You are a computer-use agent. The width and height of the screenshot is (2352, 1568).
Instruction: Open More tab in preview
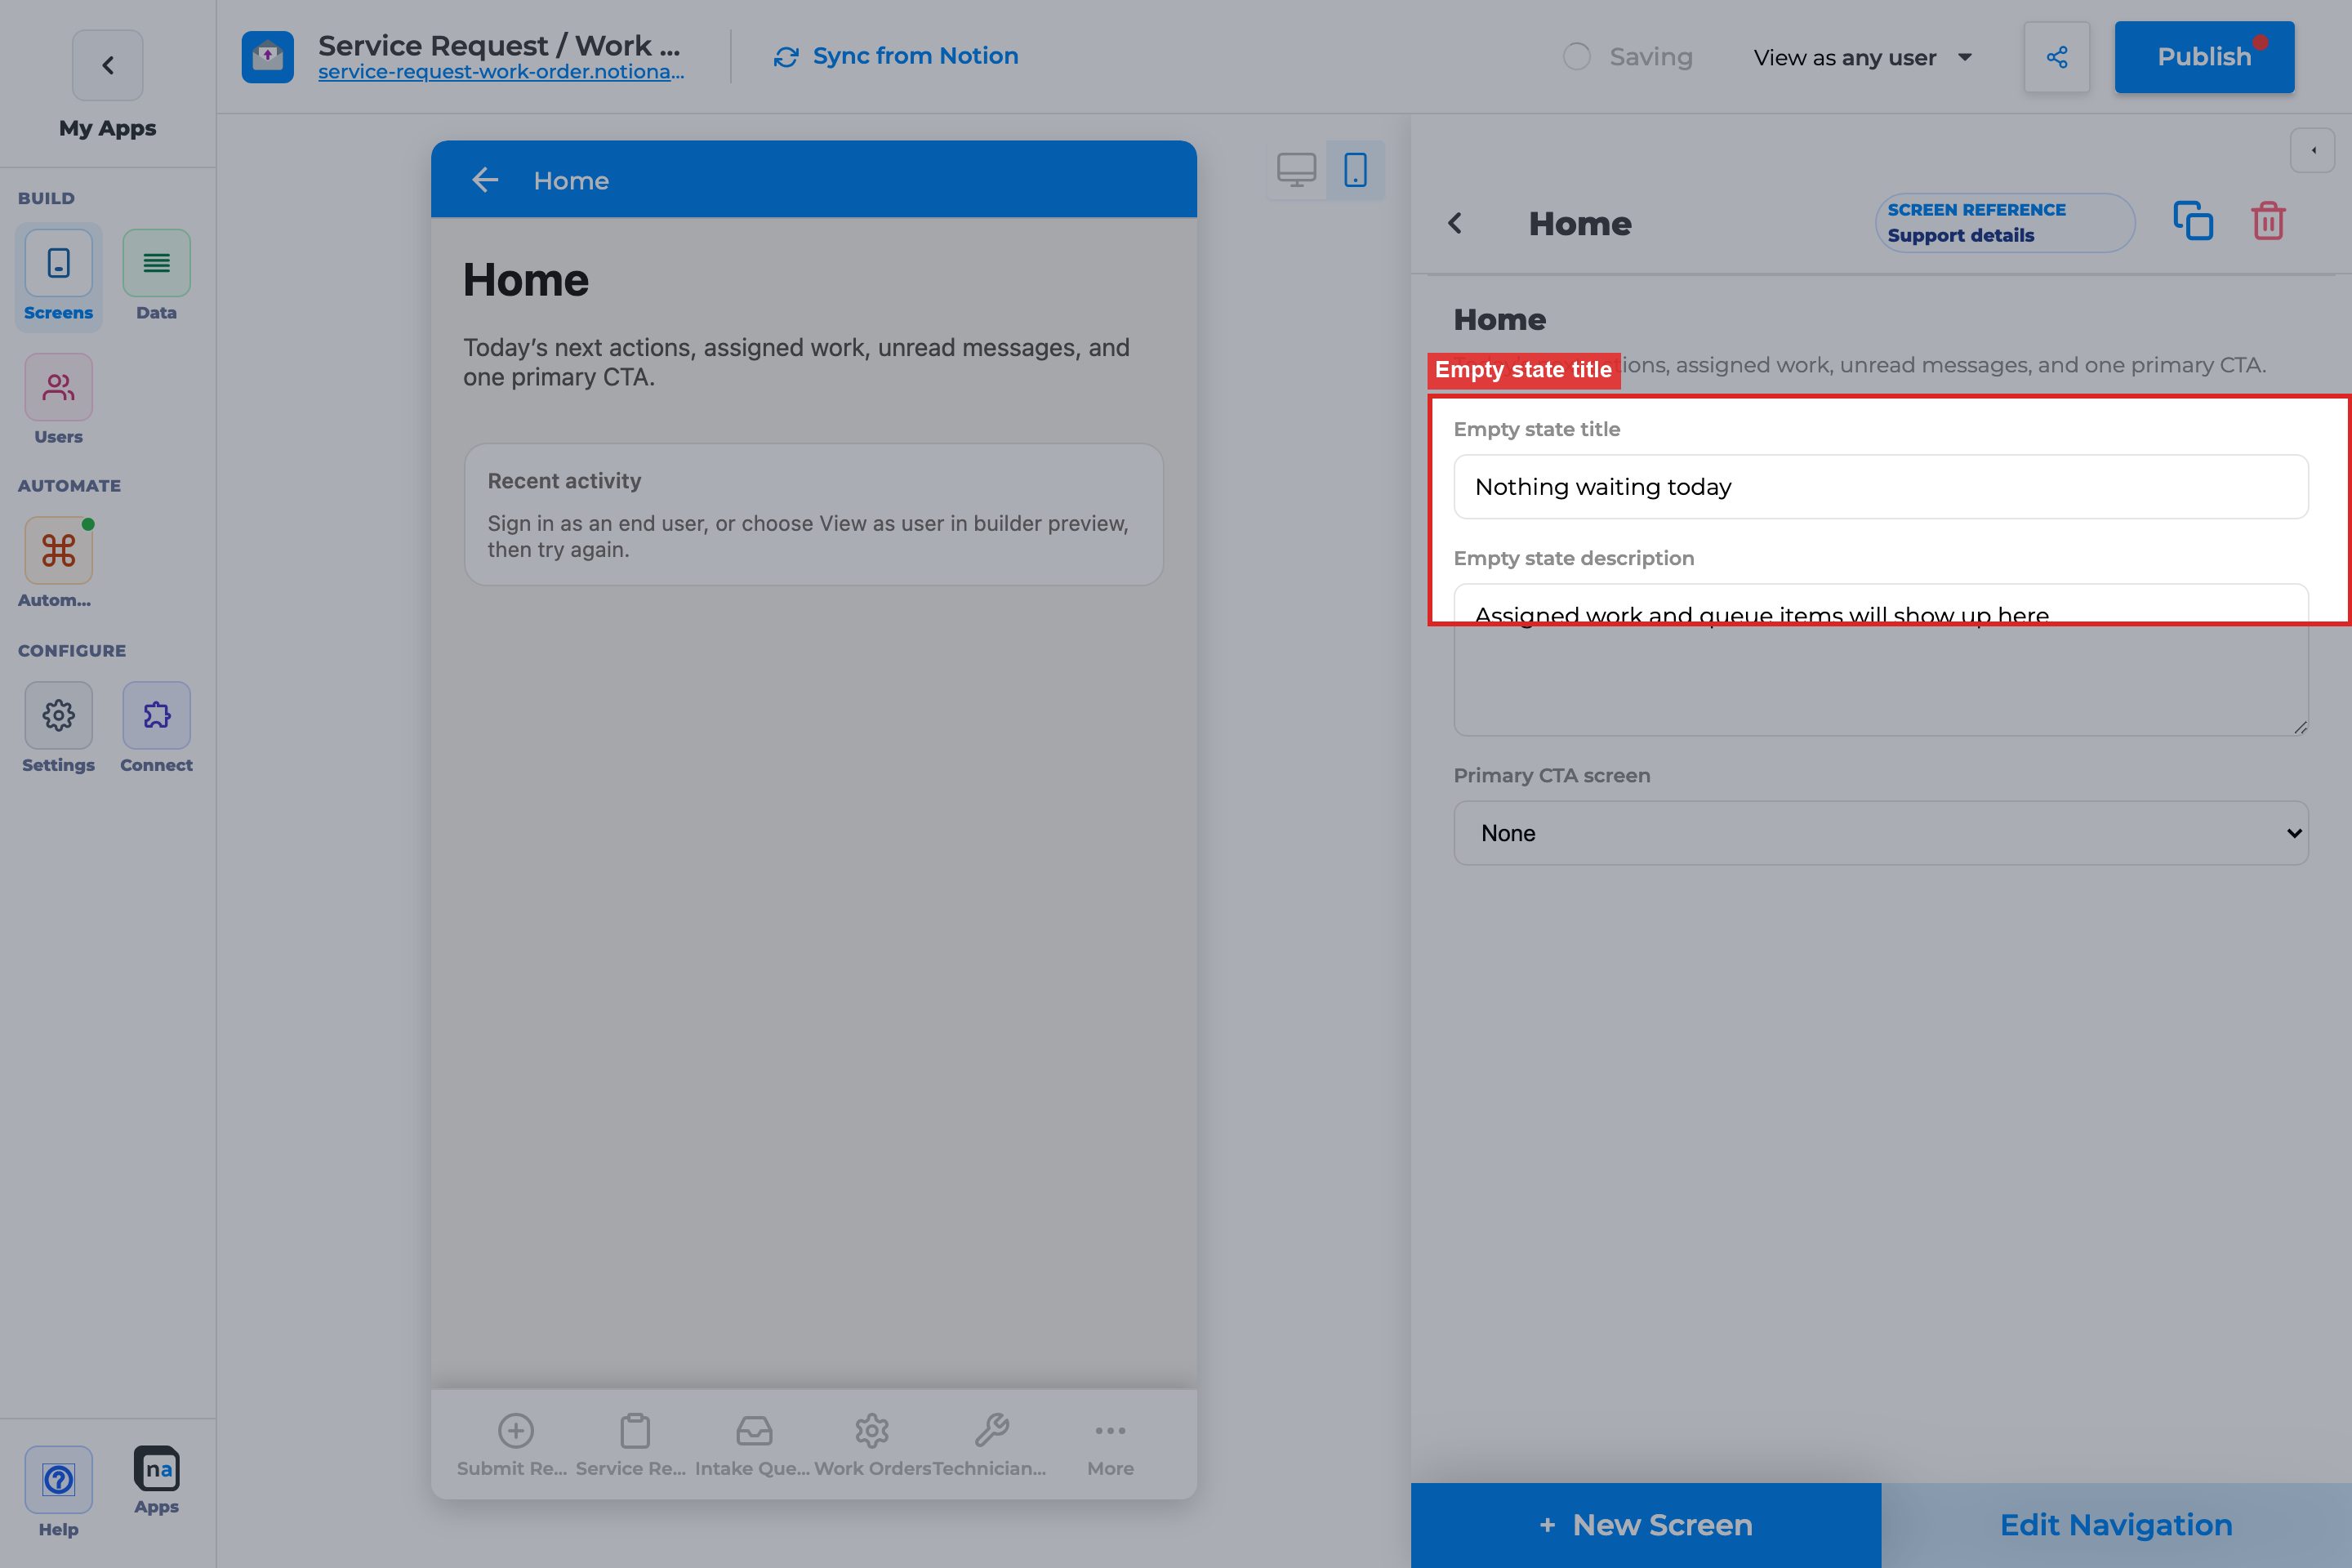click(1110, 1444)
